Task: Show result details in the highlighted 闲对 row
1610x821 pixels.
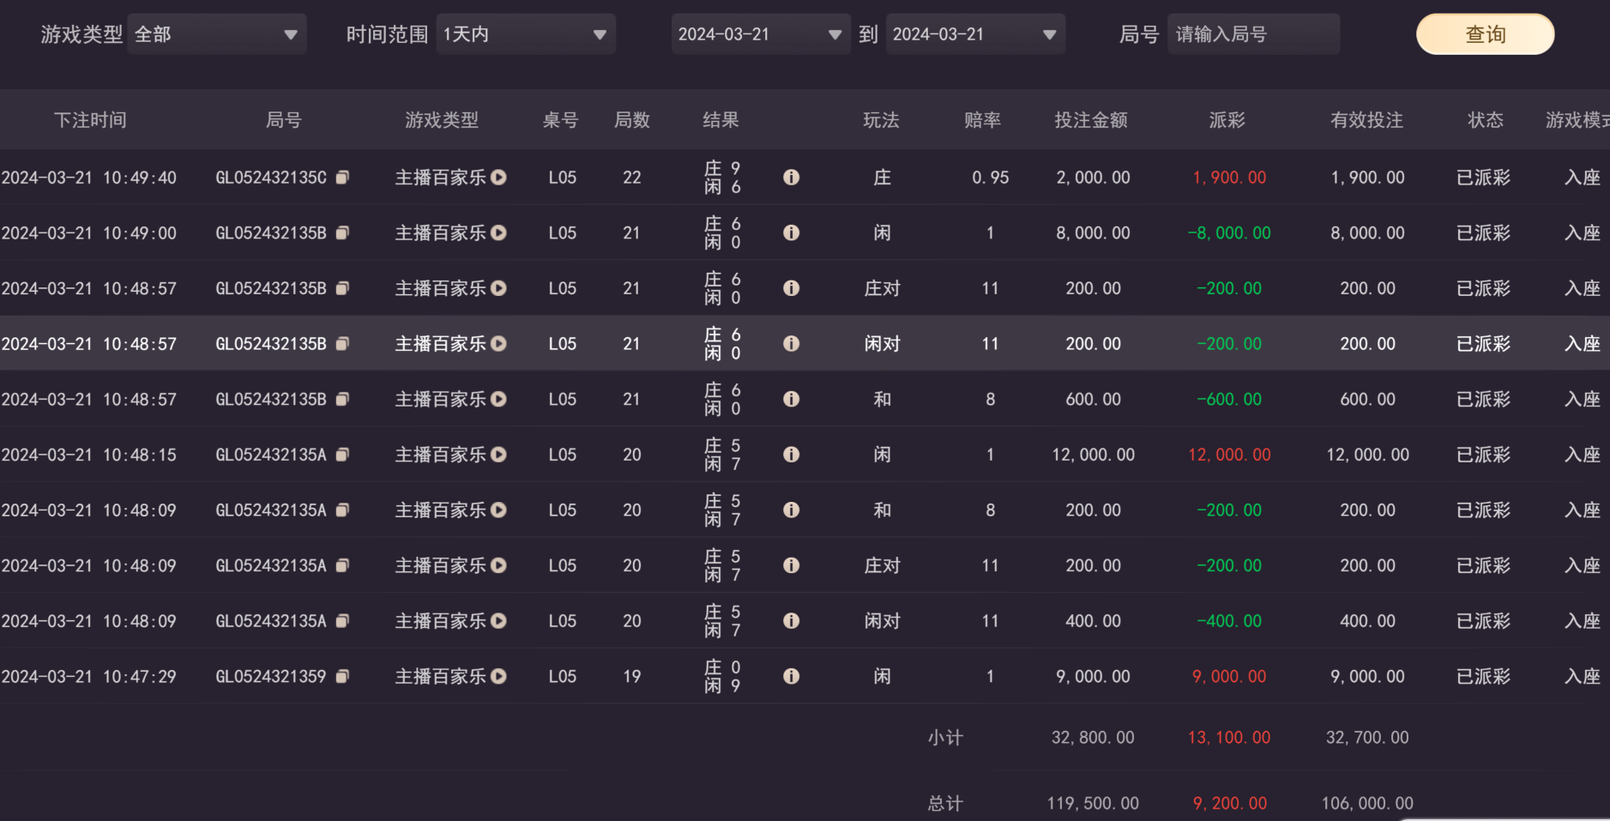Action: pyautogui.click(x=791, y=344)
